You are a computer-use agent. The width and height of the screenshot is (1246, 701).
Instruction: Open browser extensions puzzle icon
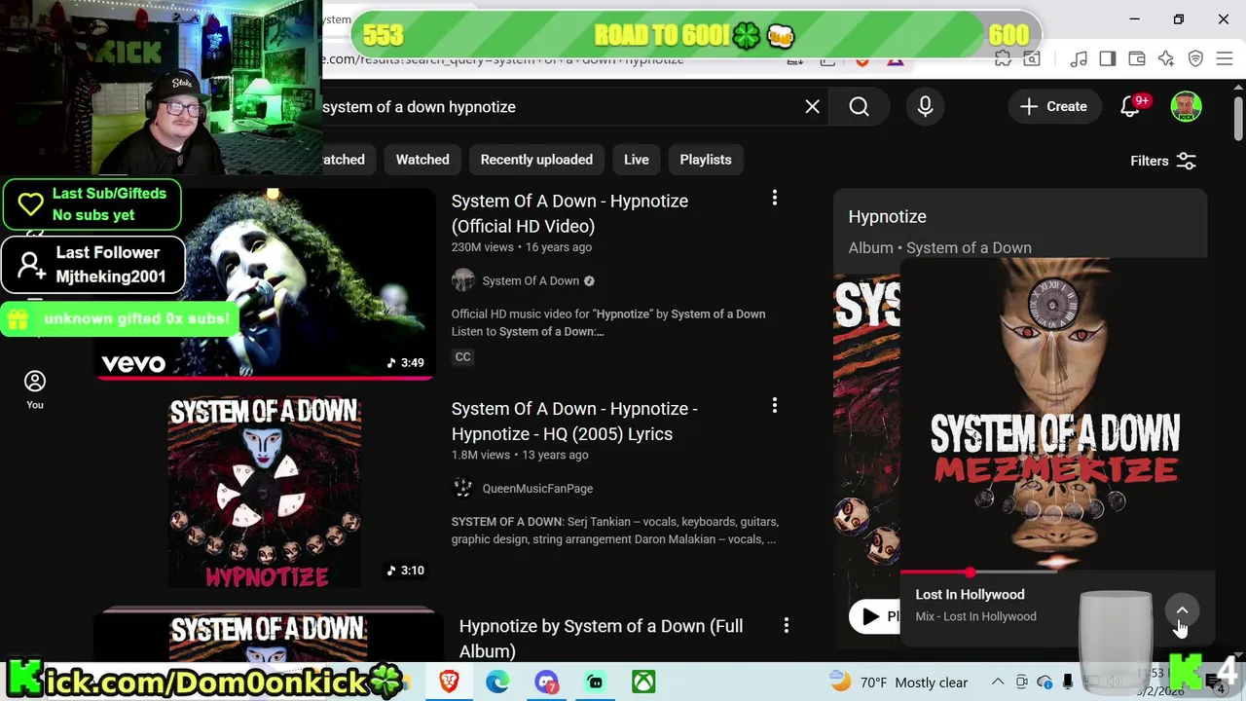click(x=1003, y=59)
